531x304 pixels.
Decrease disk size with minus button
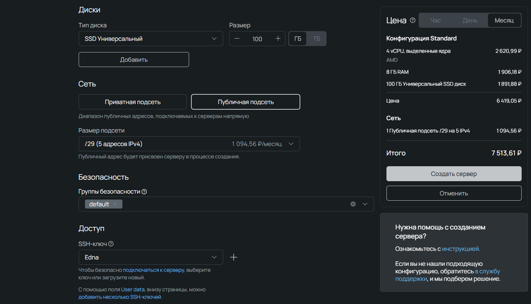pyautogui.click(x=237, y=39)
